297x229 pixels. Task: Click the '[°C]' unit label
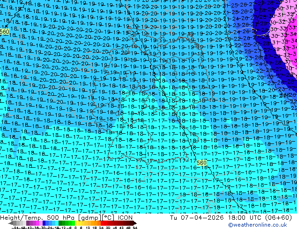click(x=108, y=218)
